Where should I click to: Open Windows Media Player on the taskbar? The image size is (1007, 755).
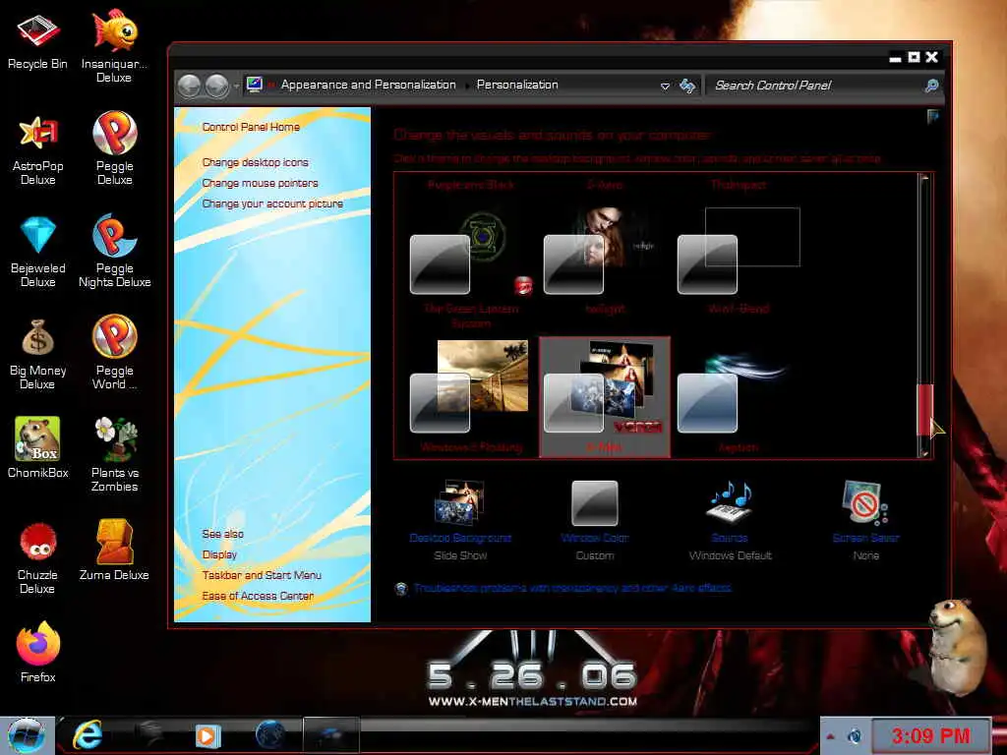[x=207, y=735]
